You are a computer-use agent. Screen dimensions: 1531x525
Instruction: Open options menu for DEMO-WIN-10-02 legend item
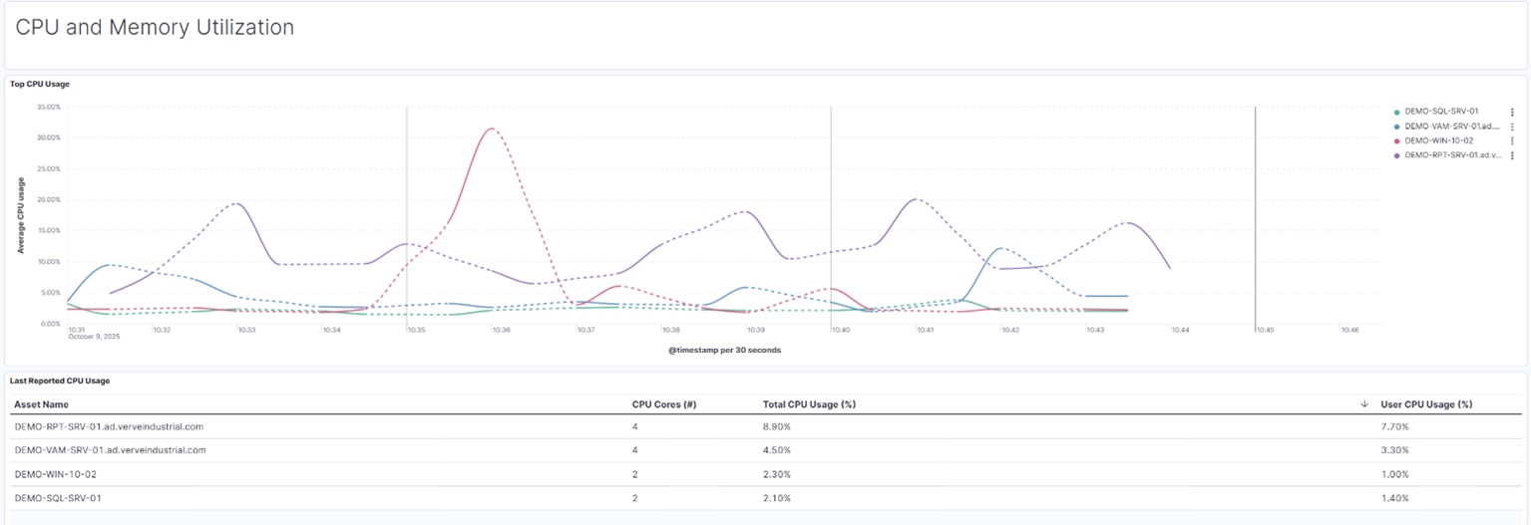[x=1512, y=141]
